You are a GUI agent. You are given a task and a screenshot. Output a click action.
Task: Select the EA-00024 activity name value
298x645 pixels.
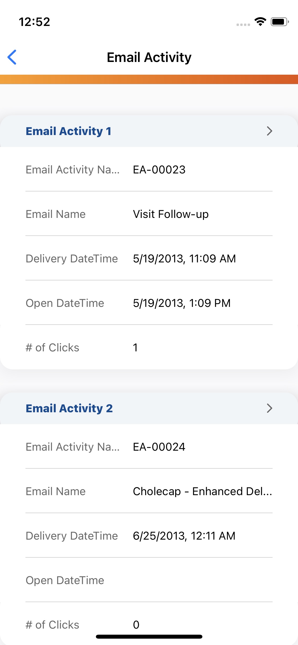coord(159,447)
